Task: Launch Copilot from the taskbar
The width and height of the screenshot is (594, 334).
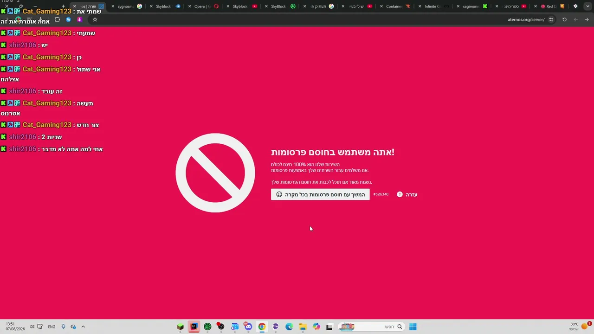Action: coord(316,327)
